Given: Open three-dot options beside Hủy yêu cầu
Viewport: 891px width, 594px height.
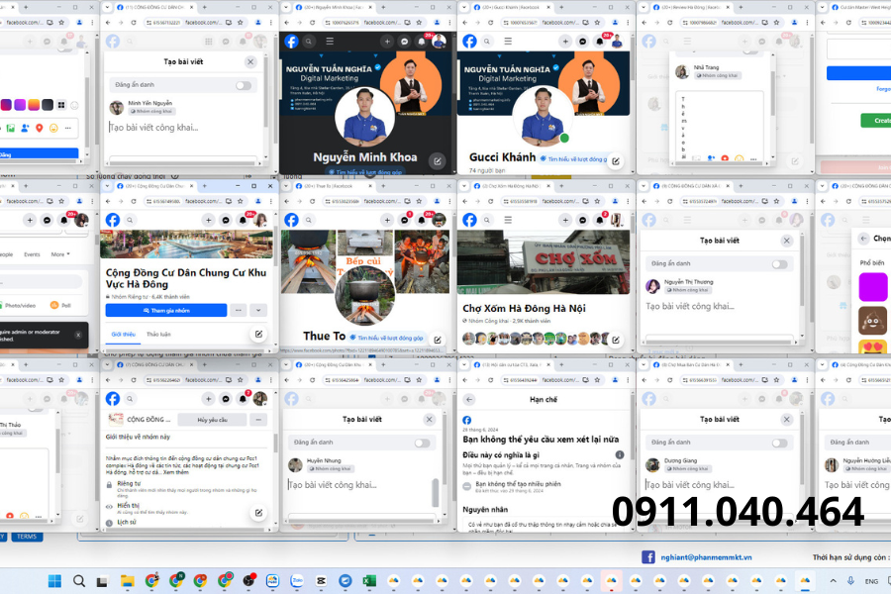Looking at the screenshot, I should [x=258, y=420].
